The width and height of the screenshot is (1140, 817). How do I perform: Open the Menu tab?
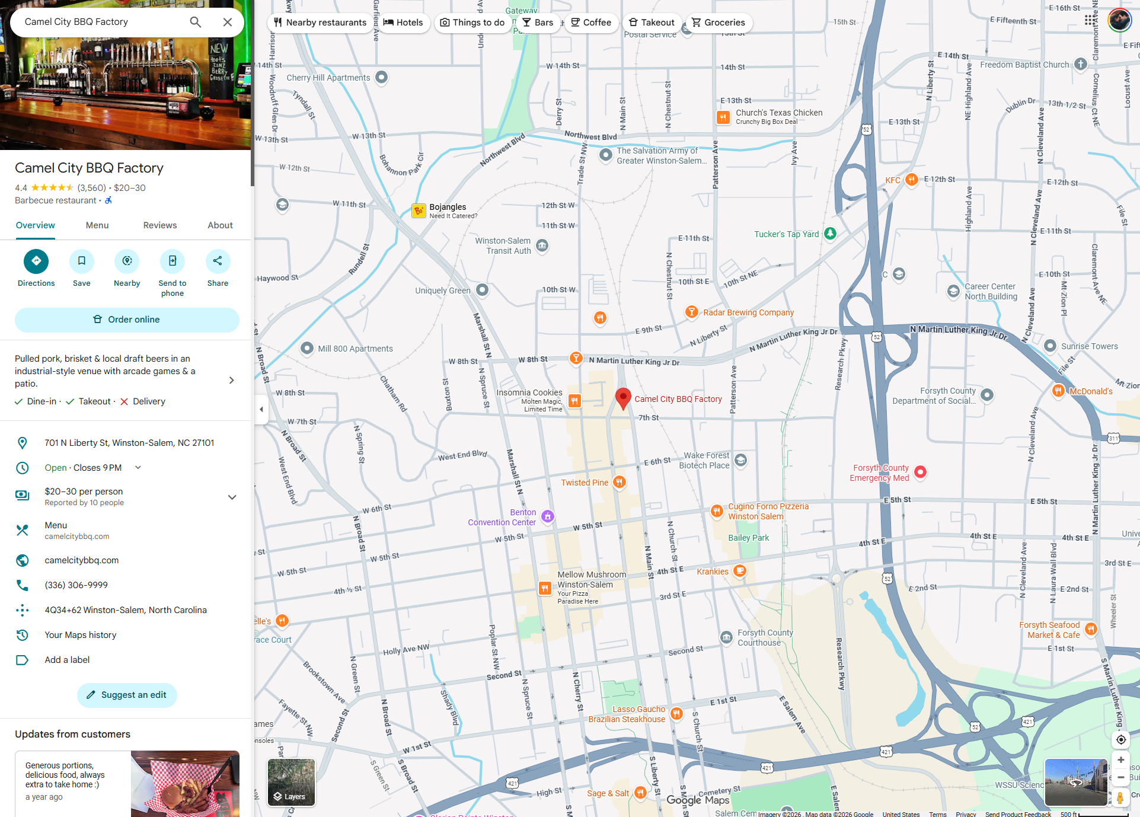[97, 225]
